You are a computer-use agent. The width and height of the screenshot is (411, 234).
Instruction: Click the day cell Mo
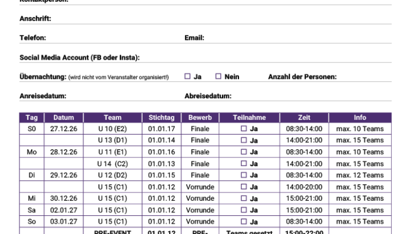(x=32, y=152)
